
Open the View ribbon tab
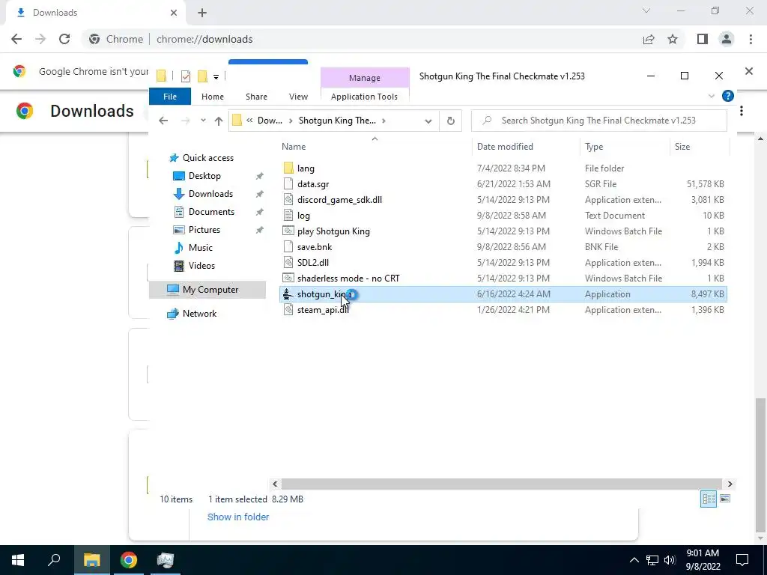[x=298, y=97]
